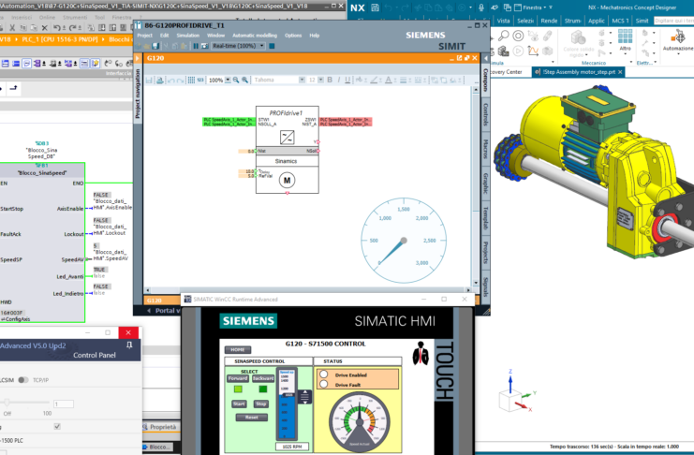Click the light green Forward LED indicator
Viewport: 694px width, 455px height.
pyautogui.click(x=238, y=389)
